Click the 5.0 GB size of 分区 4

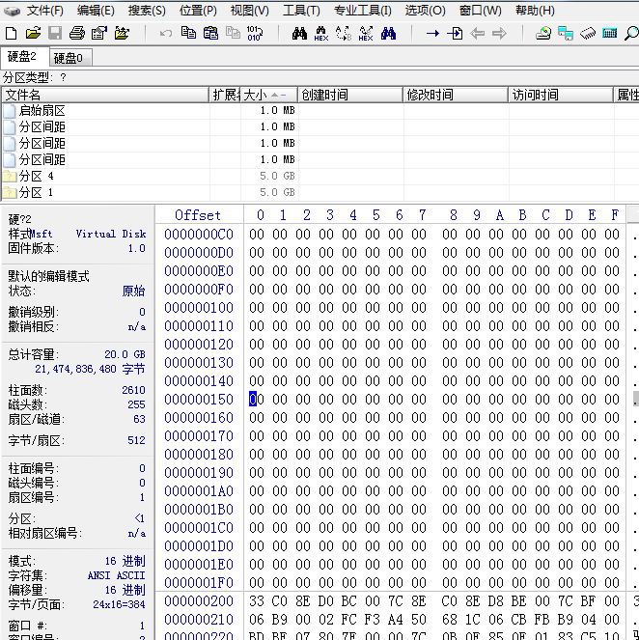pos(277,177)
